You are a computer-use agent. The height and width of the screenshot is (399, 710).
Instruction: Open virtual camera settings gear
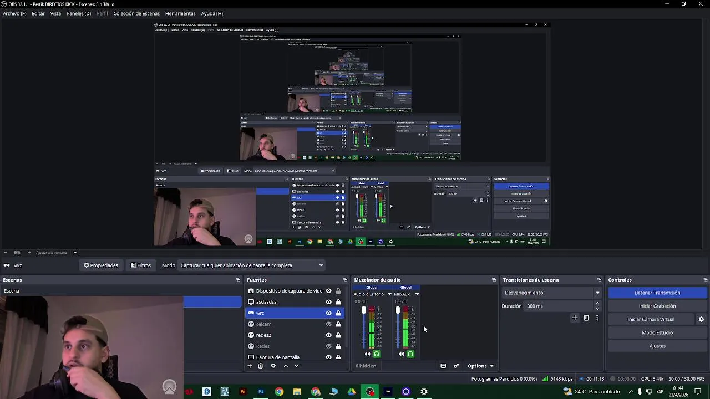[701, 319]
